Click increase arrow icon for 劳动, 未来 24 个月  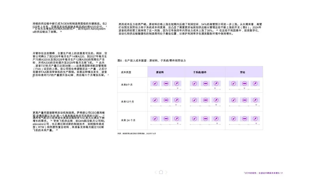click(255, 119)
